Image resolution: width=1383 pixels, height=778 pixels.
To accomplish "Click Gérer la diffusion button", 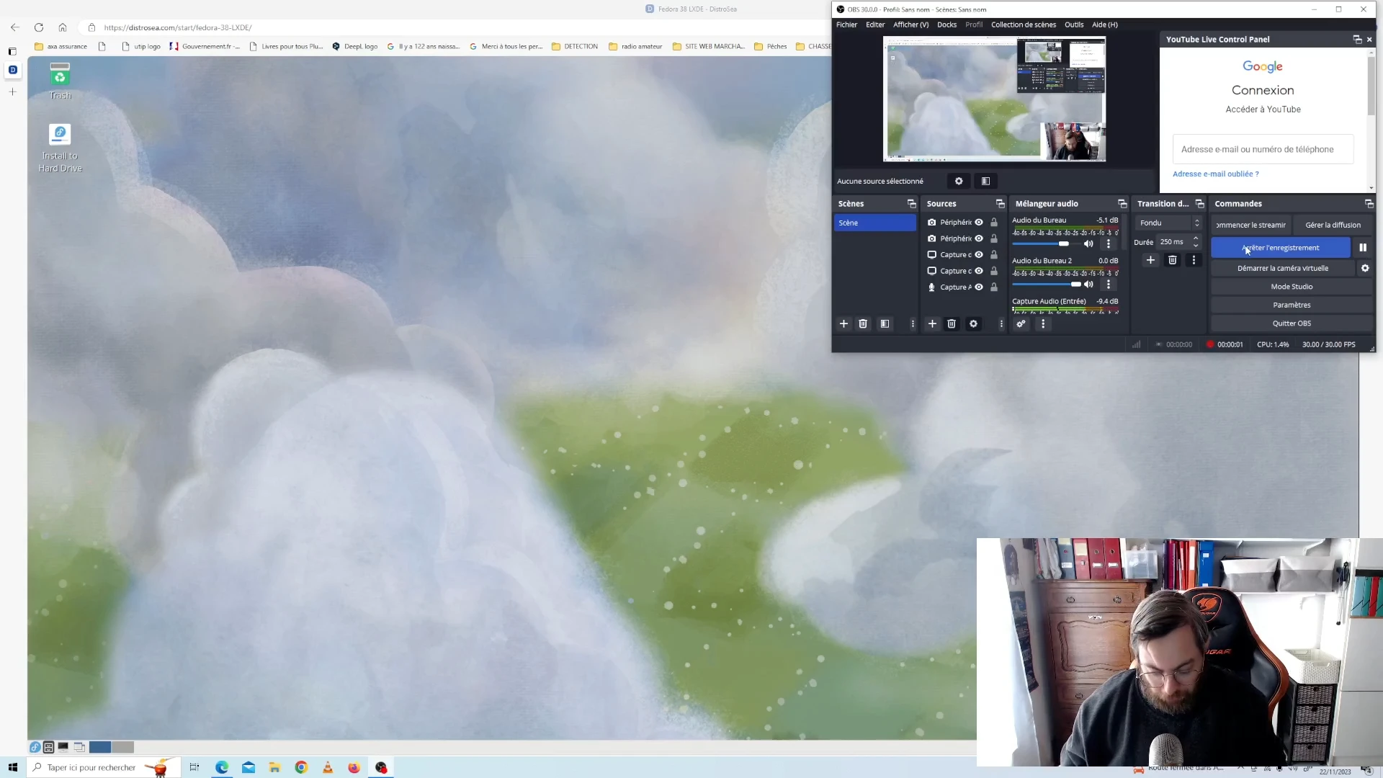I will click(1333, 225).
